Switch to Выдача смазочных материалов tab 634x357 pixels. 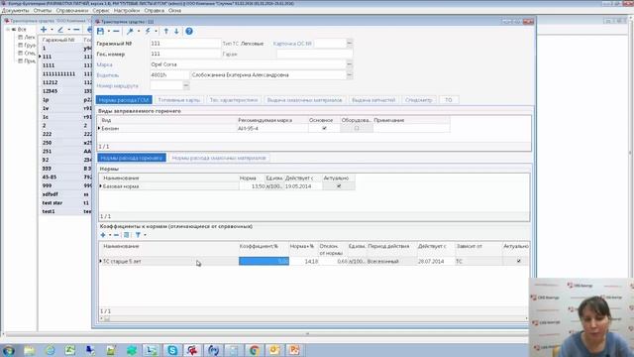click(x=304, y=100)
